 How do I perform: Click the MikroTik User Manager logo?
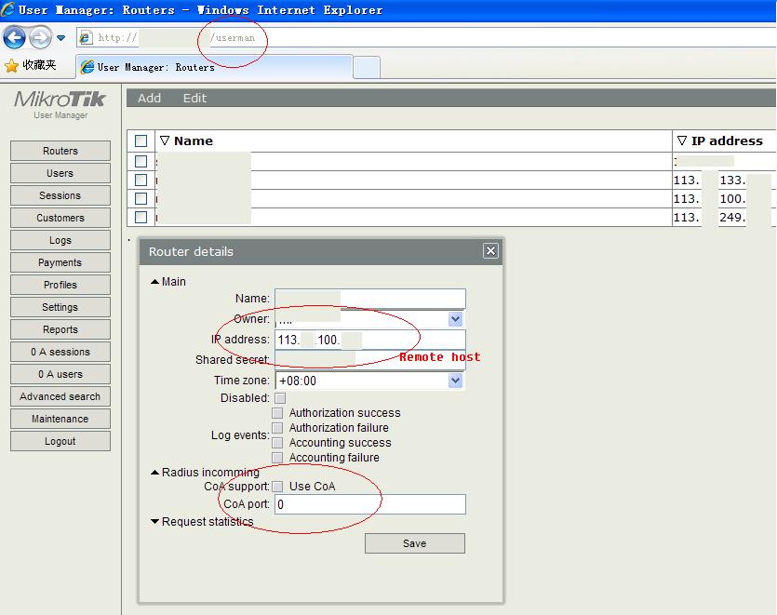click(60, 104)
